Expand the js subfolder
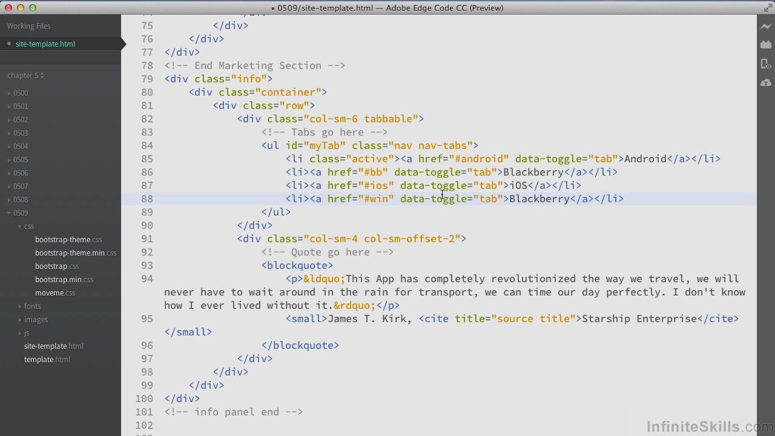This screenshot has width=775, height=436. tap(20, 333)
